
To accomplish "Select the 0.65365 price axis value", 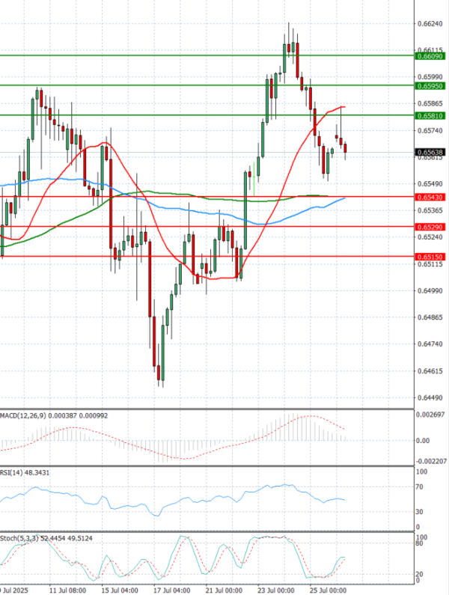I will tap(430, 210).
